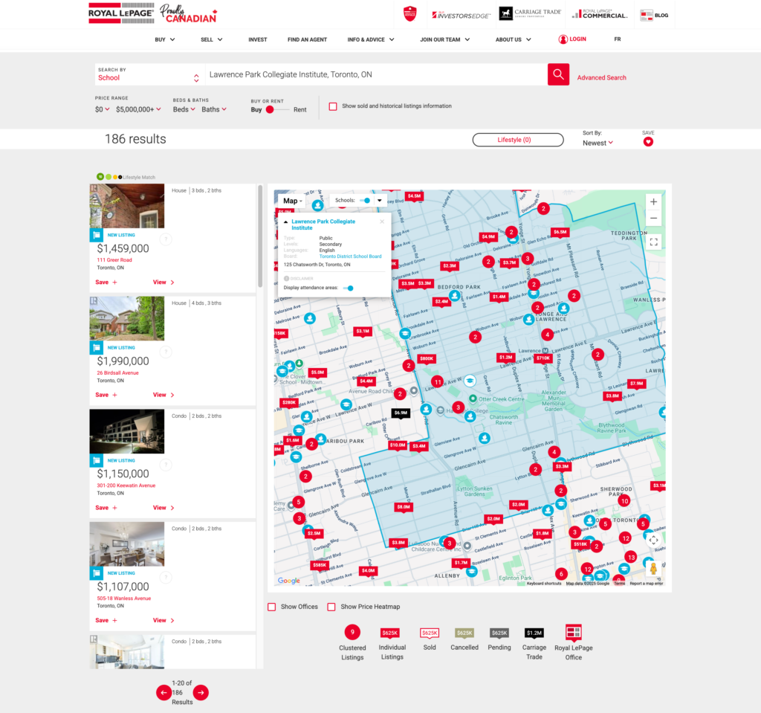
Task: Open the Royal LePage Blog icon
Action: 654,16
